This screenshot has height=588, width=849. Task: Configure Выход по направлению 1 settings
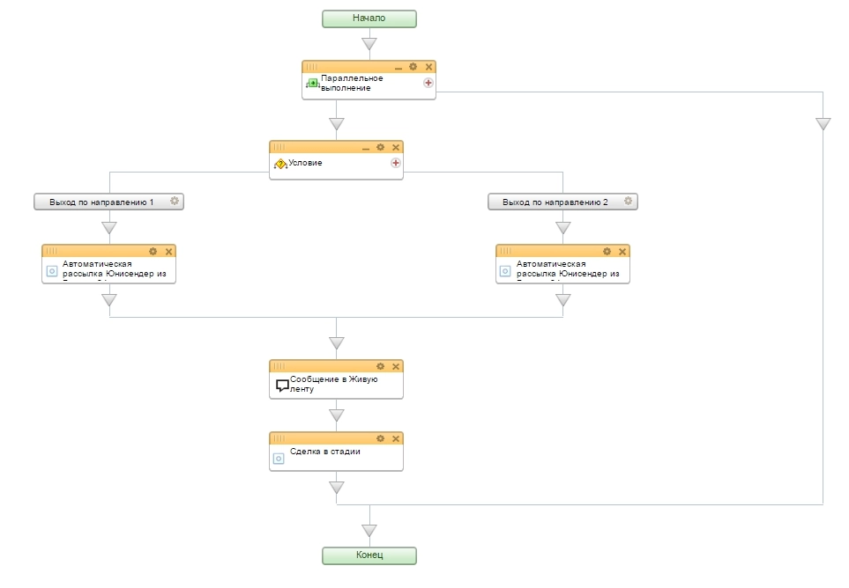pyautogui.click(x=175, y=202)
